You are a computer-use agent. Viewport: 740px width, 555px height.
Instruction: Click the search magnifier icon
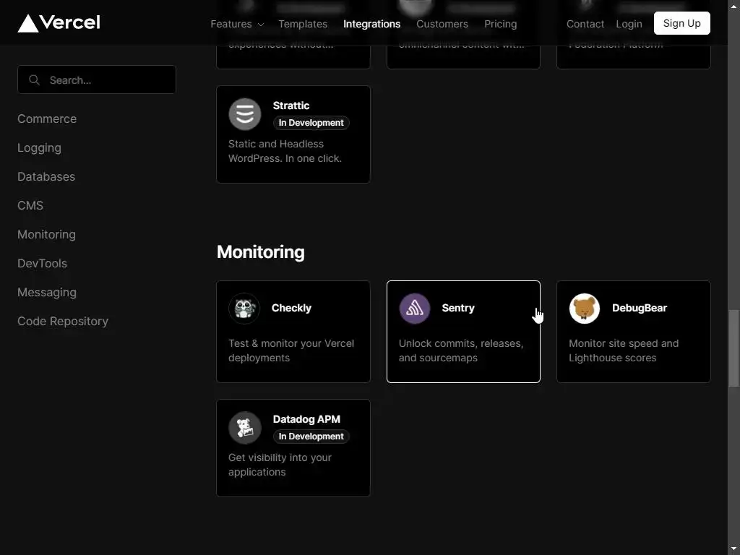point(34,79)
